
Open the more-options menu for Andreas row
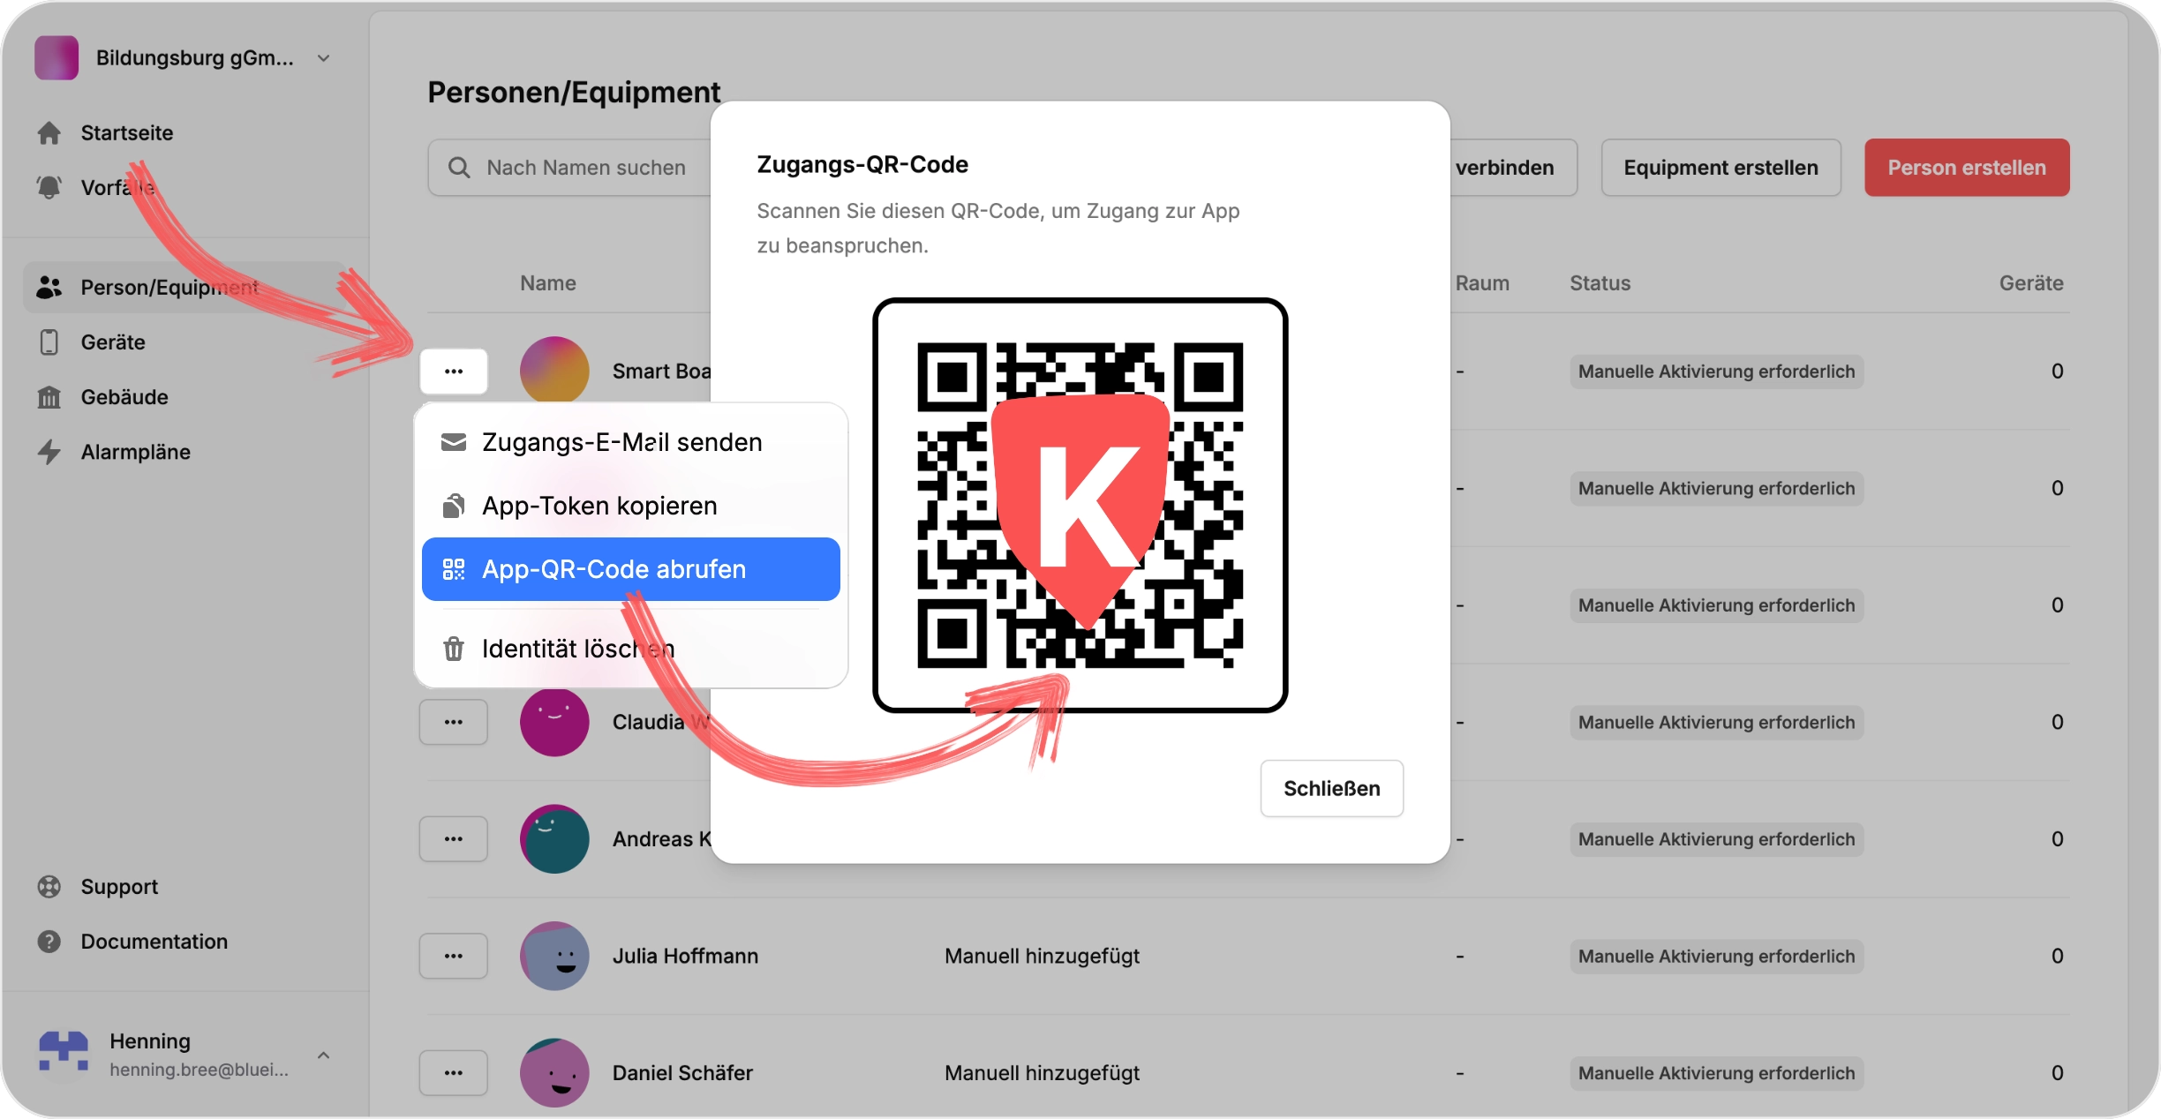454,838
